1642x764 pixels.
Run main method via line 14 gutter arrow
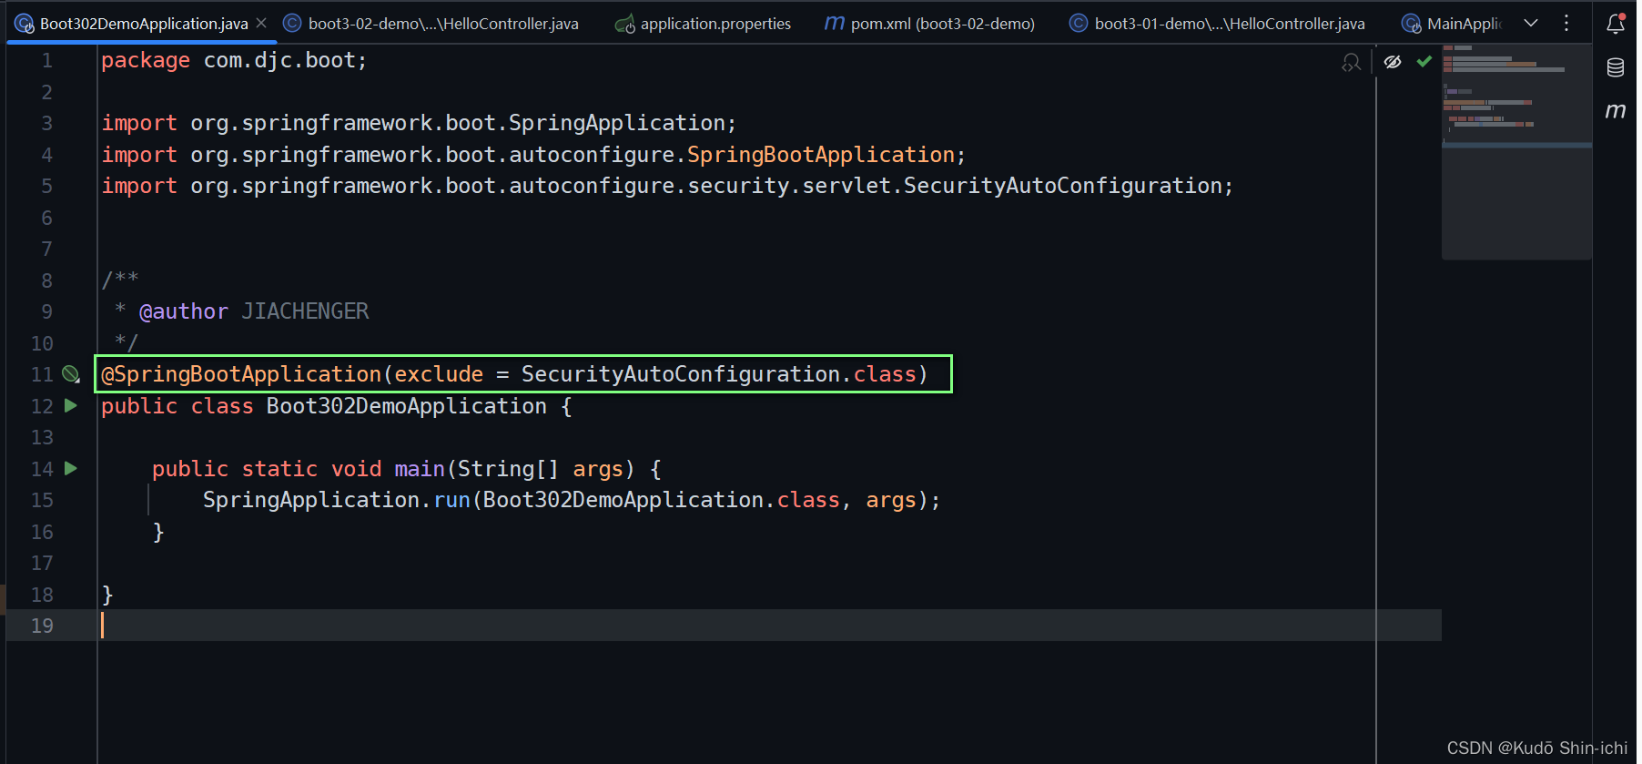[x=71, y=469]
